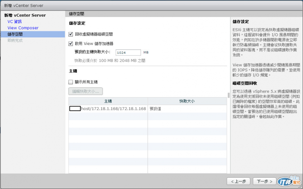Click the 預設值 cache size cell

coord(187,108)
